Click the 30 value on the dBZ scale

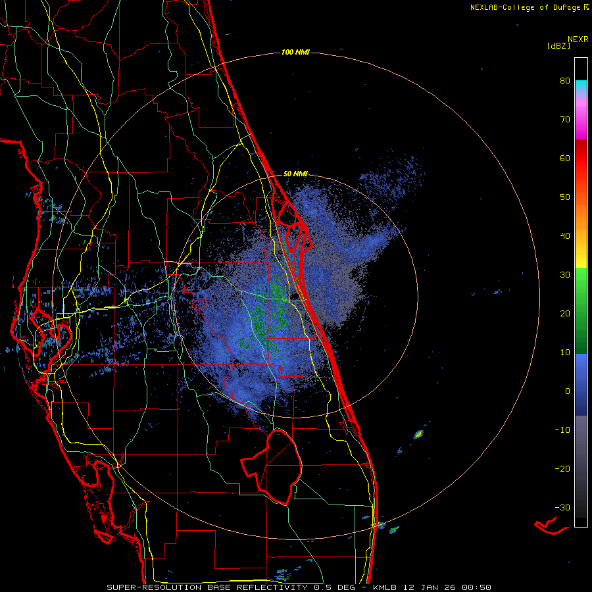click(x=565, y=275)
